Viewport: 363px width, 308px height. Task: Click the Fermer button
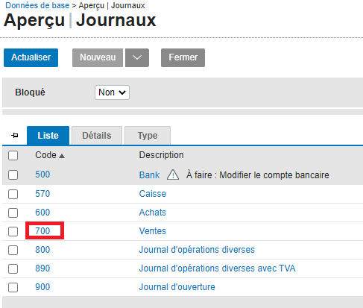point(183,57)
